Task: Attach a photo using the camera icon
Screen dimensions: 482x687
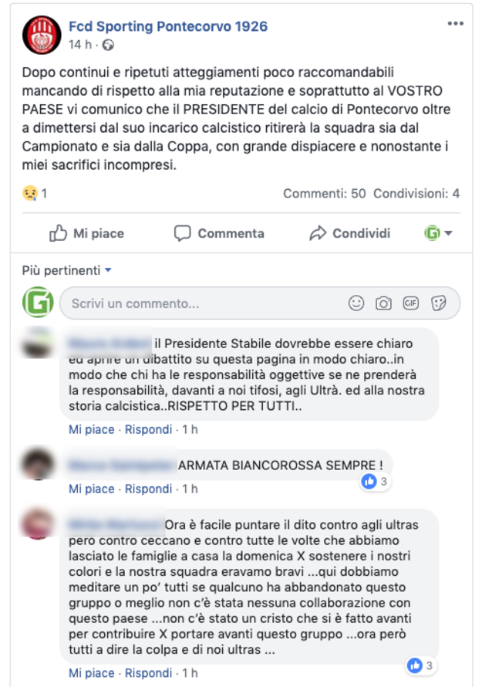Action: [383, 303]
